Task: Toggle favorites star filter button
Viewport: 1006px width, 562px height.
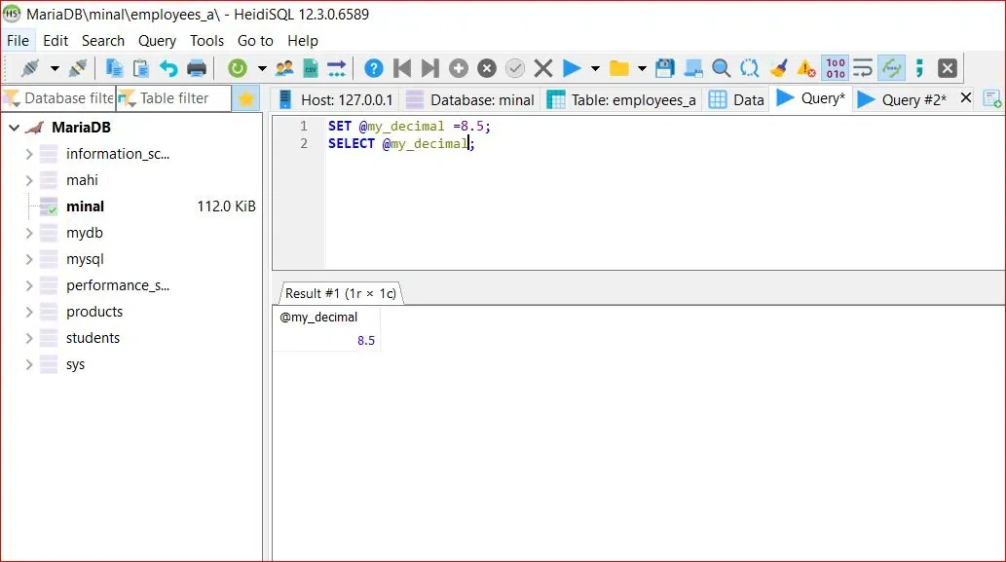Action: pyautogui.click(x=246, y=98)
